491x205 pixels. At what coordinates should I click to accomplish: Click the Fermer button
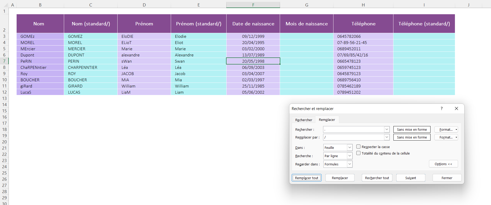(x=447, y=178)
